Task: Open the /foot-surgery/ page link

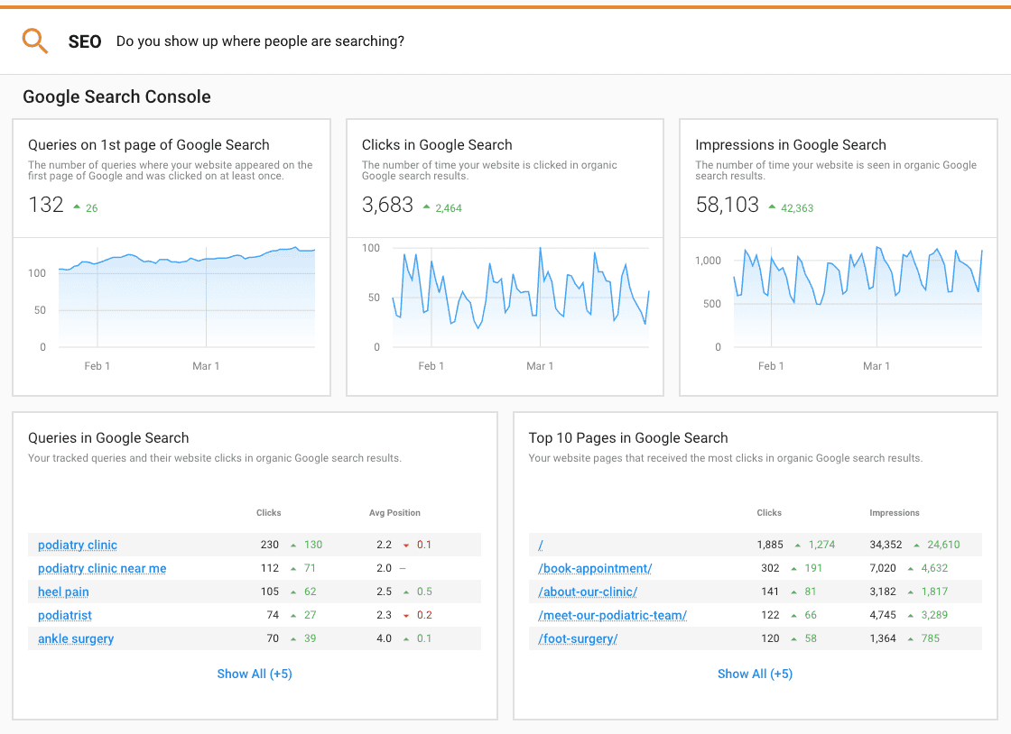Action: [578, 638]
